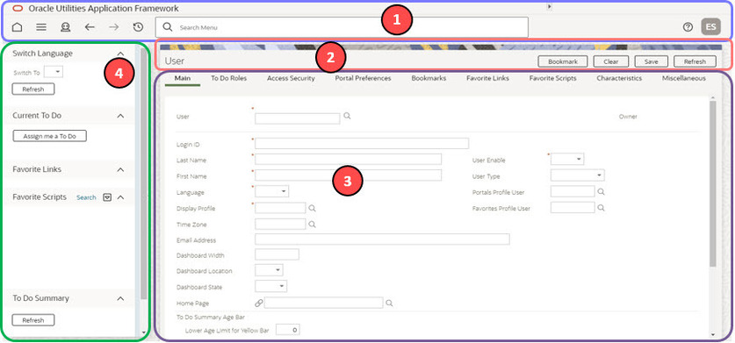735x343 pixels.
Task: Click the Bookmark button
Action: coord(563,61)
